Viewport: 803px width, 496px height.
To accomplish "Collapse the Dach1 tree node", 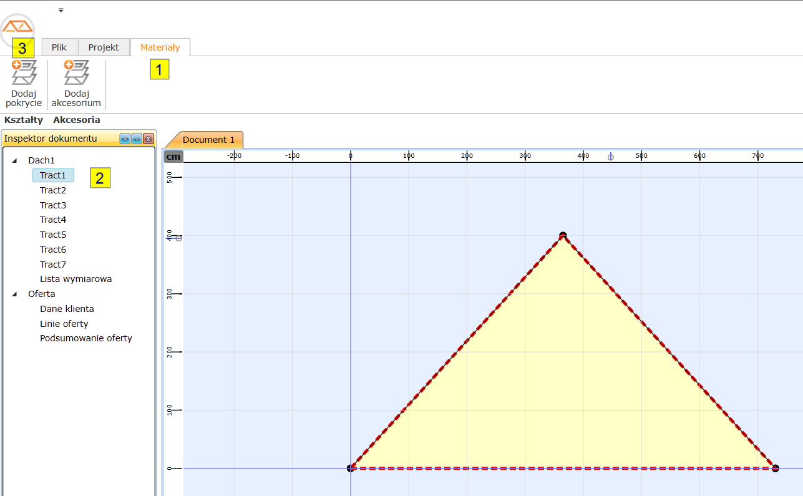I will (15, 161).
